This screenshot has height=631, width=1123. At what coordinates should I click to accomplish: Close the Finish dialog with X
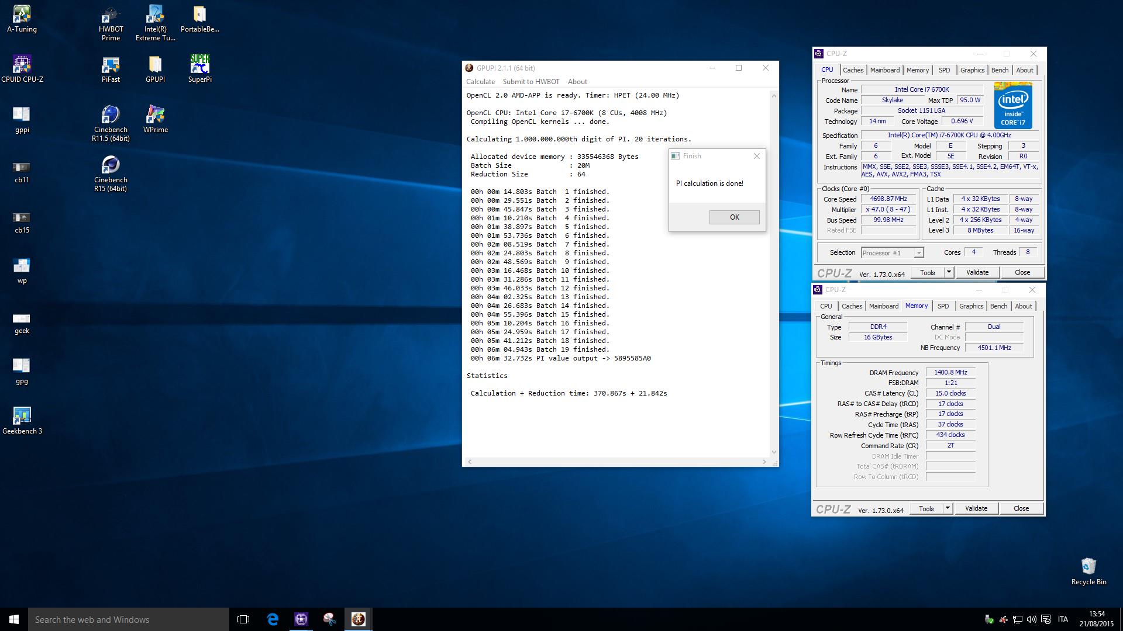click(x=757, y=156)
